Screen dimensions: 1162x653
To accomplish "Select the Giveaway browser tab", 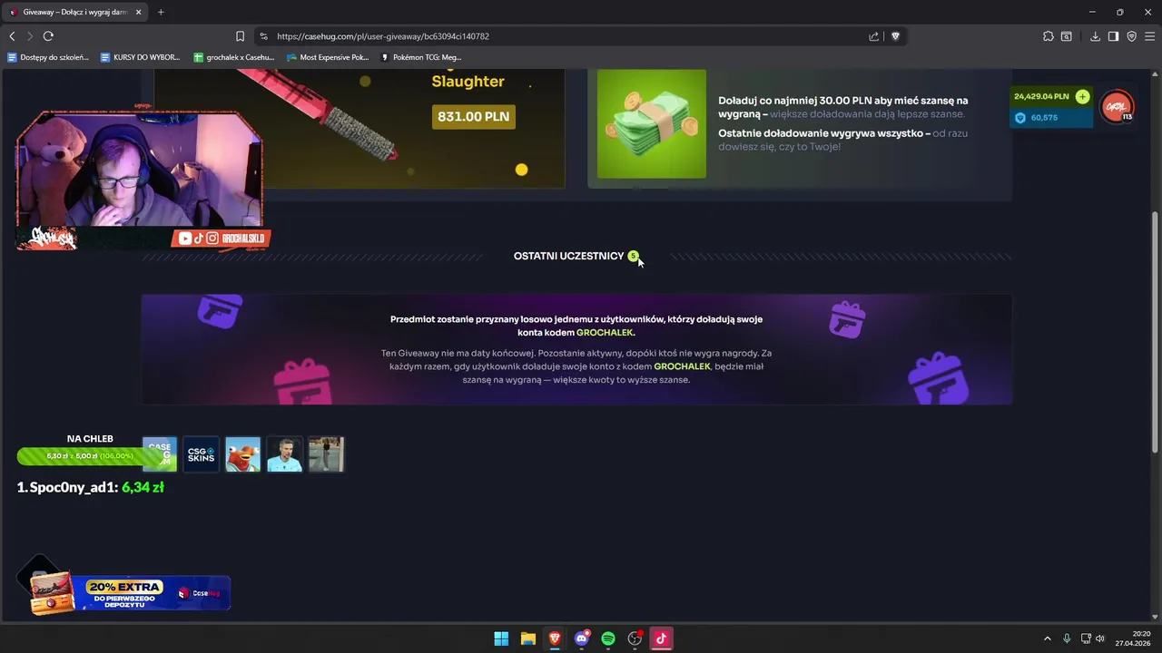I will pos(74,12).
